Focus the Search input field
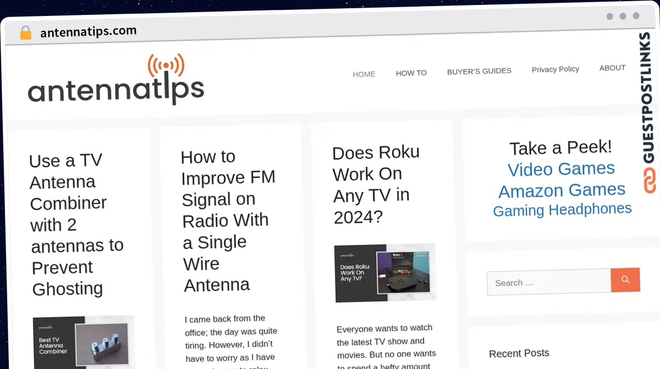Viewport: 660px width, 369px height. coord(549,283)
